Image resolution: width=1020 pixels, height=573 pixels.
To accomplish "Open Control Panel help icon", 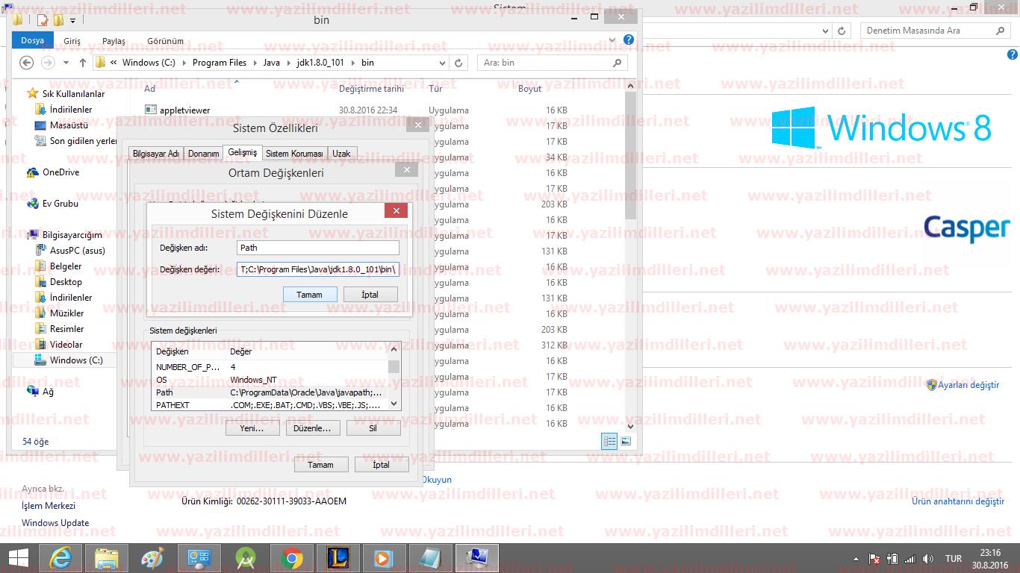I will [x=1013, y=54].
